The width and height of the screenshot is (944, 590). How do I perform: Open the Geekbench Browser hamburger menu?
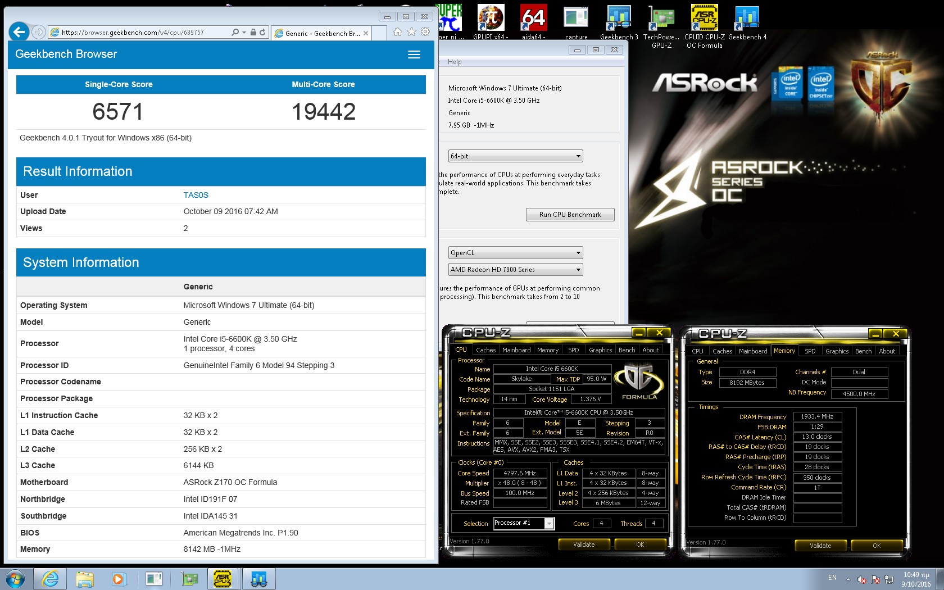(414, 55)
